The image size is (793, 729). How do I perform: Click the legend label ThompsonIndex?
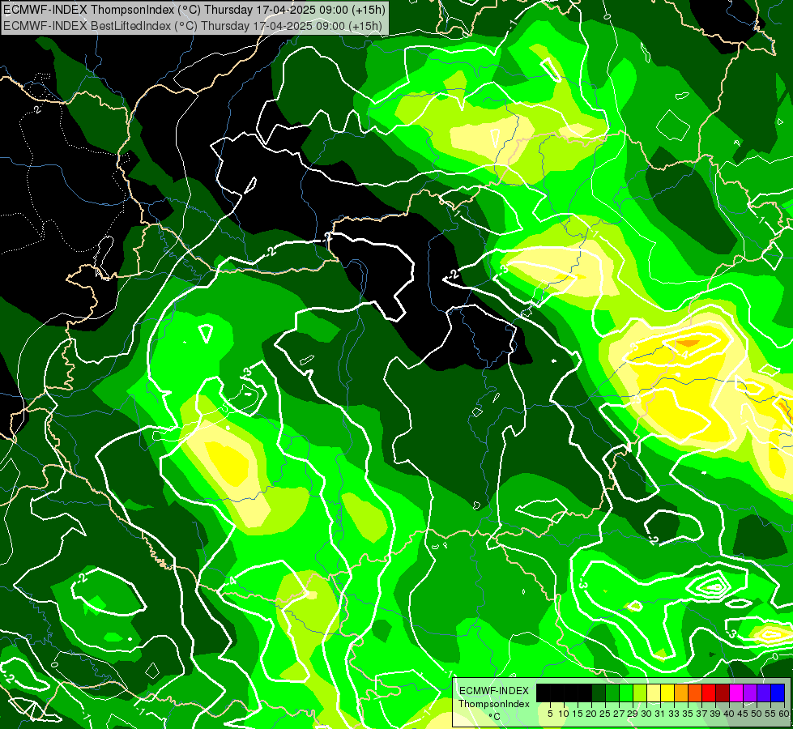point(494,704)
